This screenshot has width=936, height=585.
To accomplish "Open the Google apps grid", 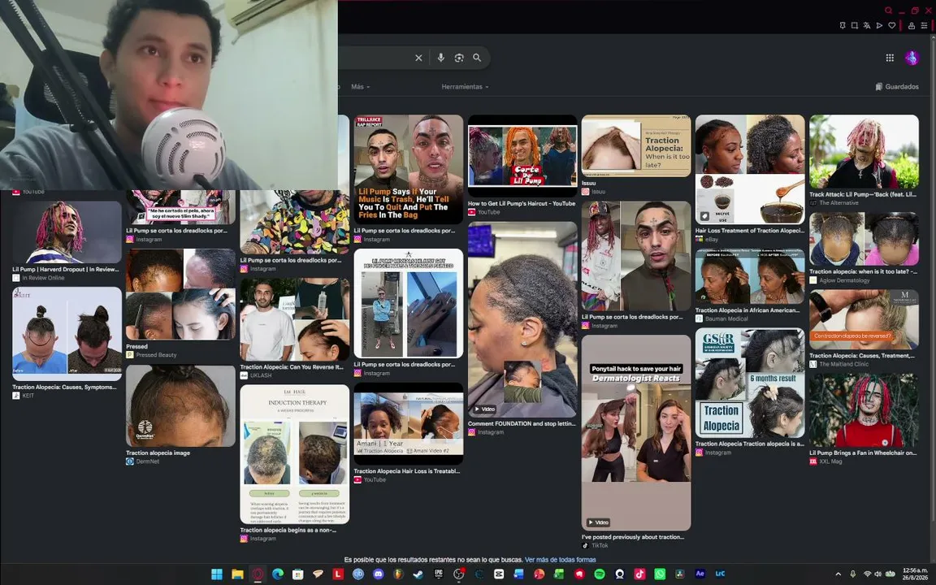I will coord(890,58).
